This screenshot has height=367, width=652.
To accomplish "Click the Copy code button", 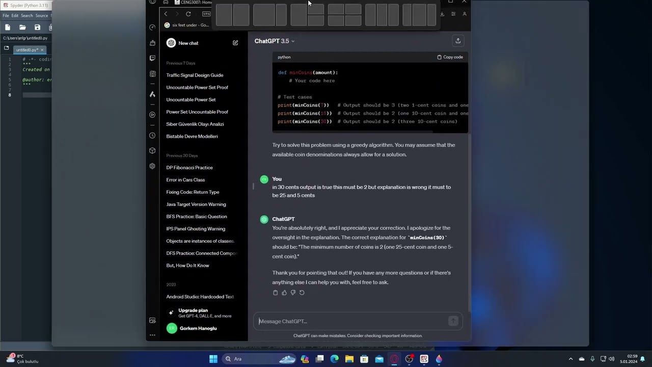I will pos(450,57).
